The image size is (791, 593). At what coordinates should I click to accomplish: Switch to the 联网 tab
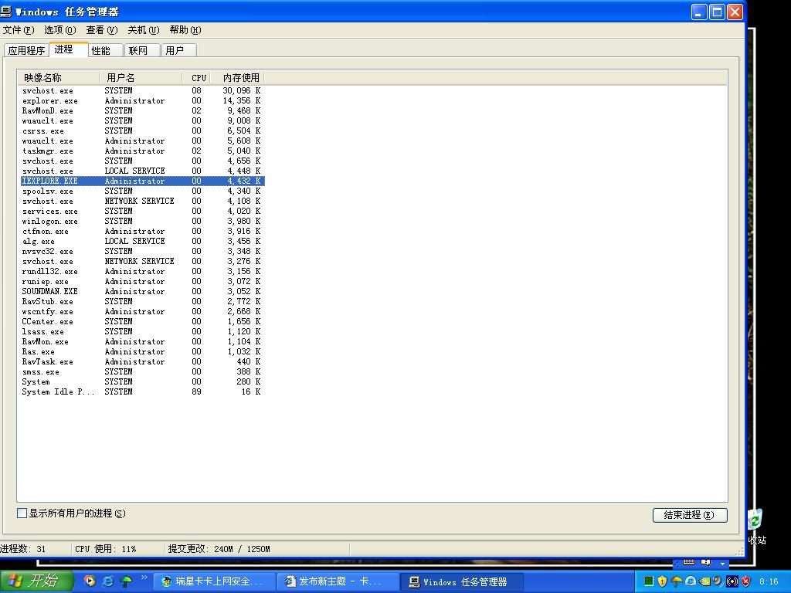pyautogui.click(x=142, y=50)
